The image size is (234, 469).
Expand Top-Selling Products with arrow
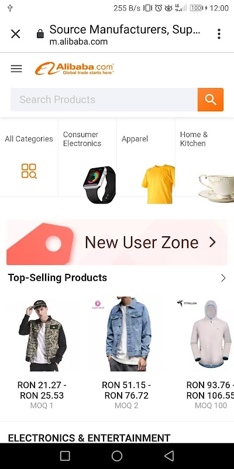[x=223, y=278]
